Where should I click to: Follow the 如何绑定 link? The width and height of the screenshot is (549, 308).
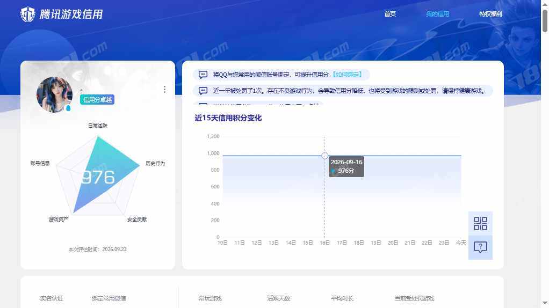pyautogui.click(x=348, y=75)
